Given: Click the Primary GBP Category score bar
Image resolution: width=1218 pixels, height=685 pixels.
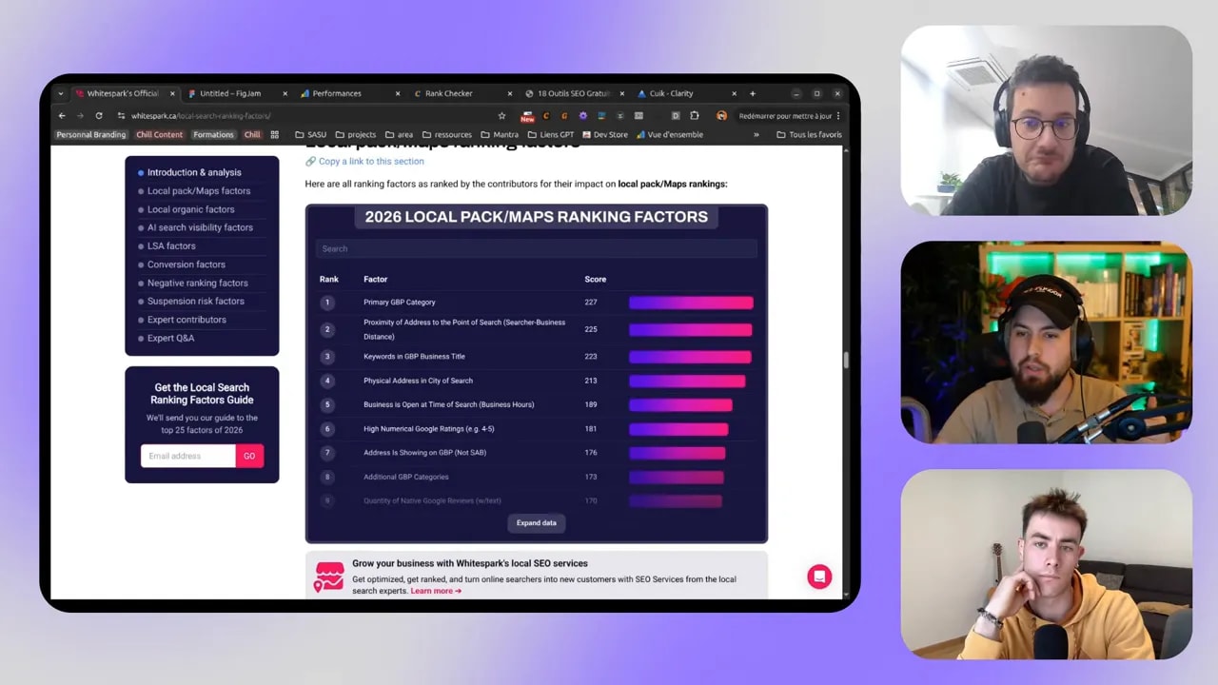Looking at the screenshot, I should 691,302.
